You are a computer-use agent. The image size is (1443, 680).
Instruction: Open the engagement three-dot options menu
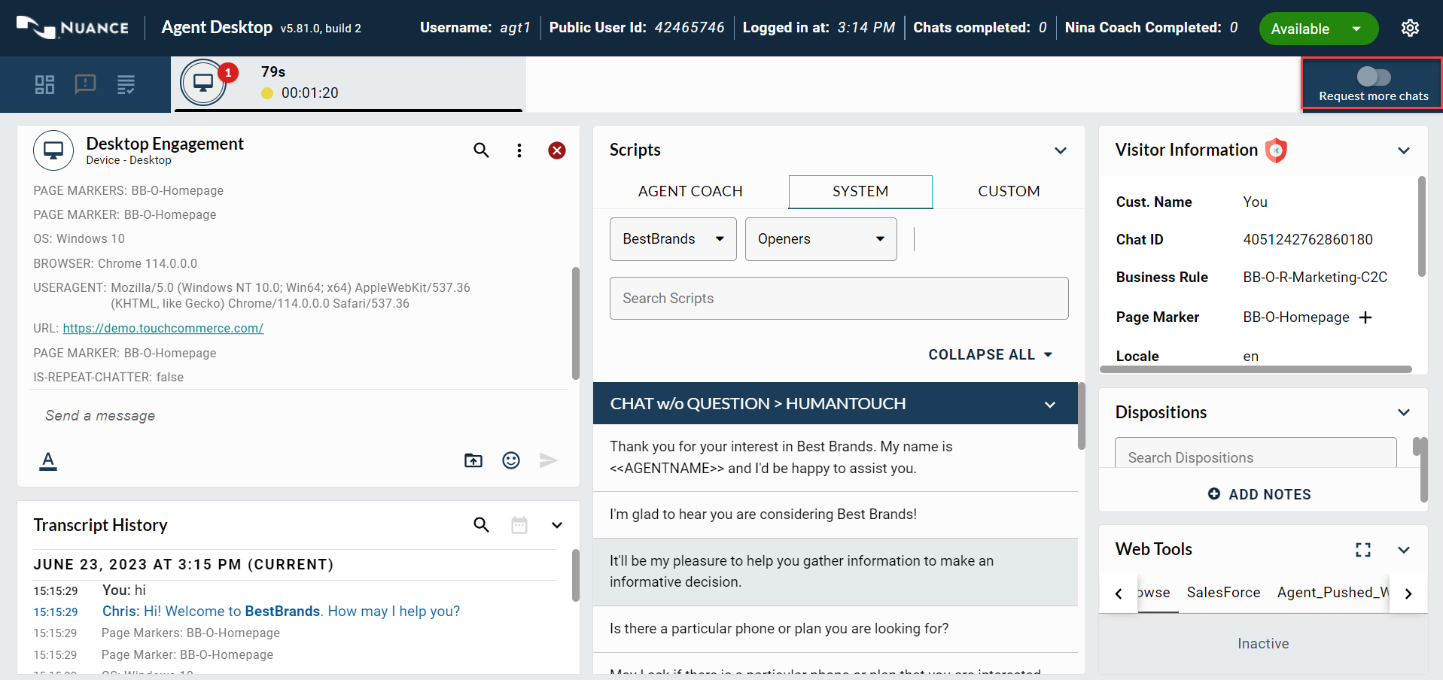coord(519,150)
